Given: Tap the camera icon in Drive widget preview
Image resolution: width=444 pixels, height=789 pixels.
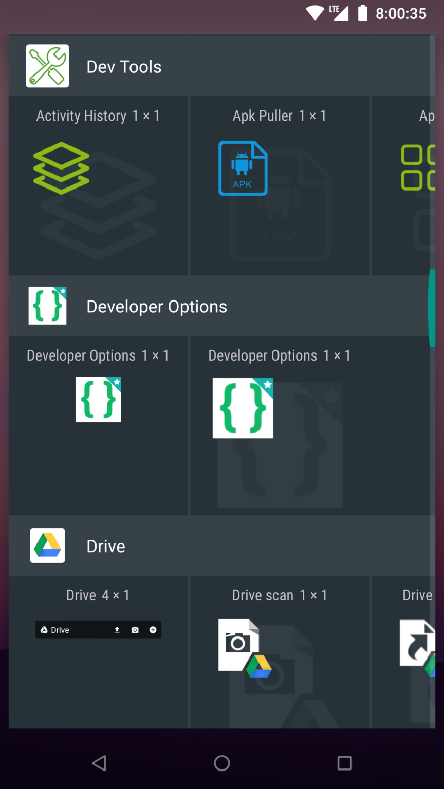Looking at the screenshot, I should point(135,630).
